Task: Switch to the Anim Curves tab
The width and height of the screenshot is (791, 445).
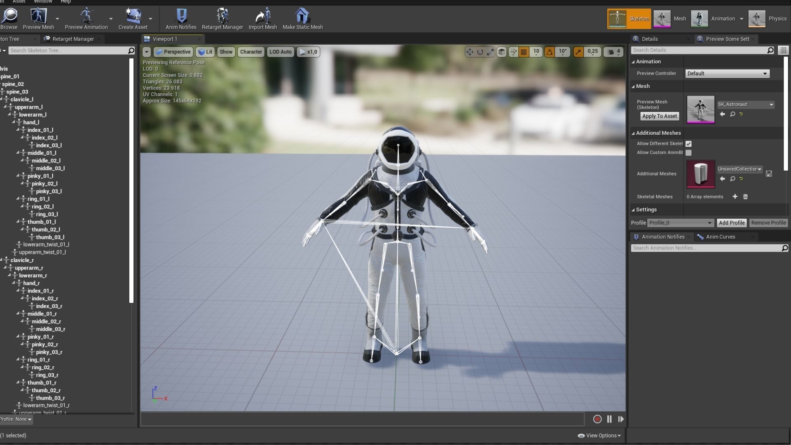Action: (x=720, y=237)
